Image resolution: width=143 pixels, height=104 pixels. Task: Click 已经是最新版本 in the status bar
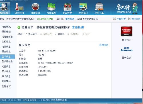(x=59, y=100)
